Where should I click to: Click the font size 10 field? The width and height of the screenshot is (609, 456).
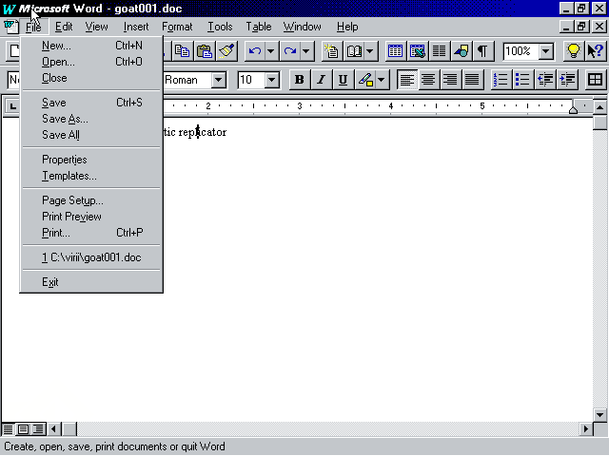click(251, 80)
